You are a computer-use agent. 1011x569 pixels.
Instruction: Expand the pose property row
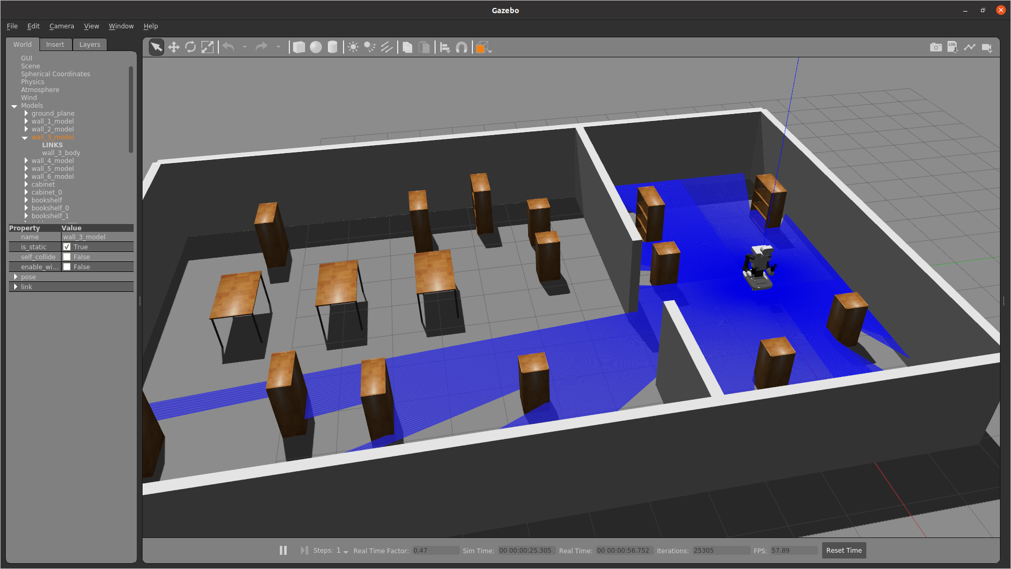[x=15, y=276]
